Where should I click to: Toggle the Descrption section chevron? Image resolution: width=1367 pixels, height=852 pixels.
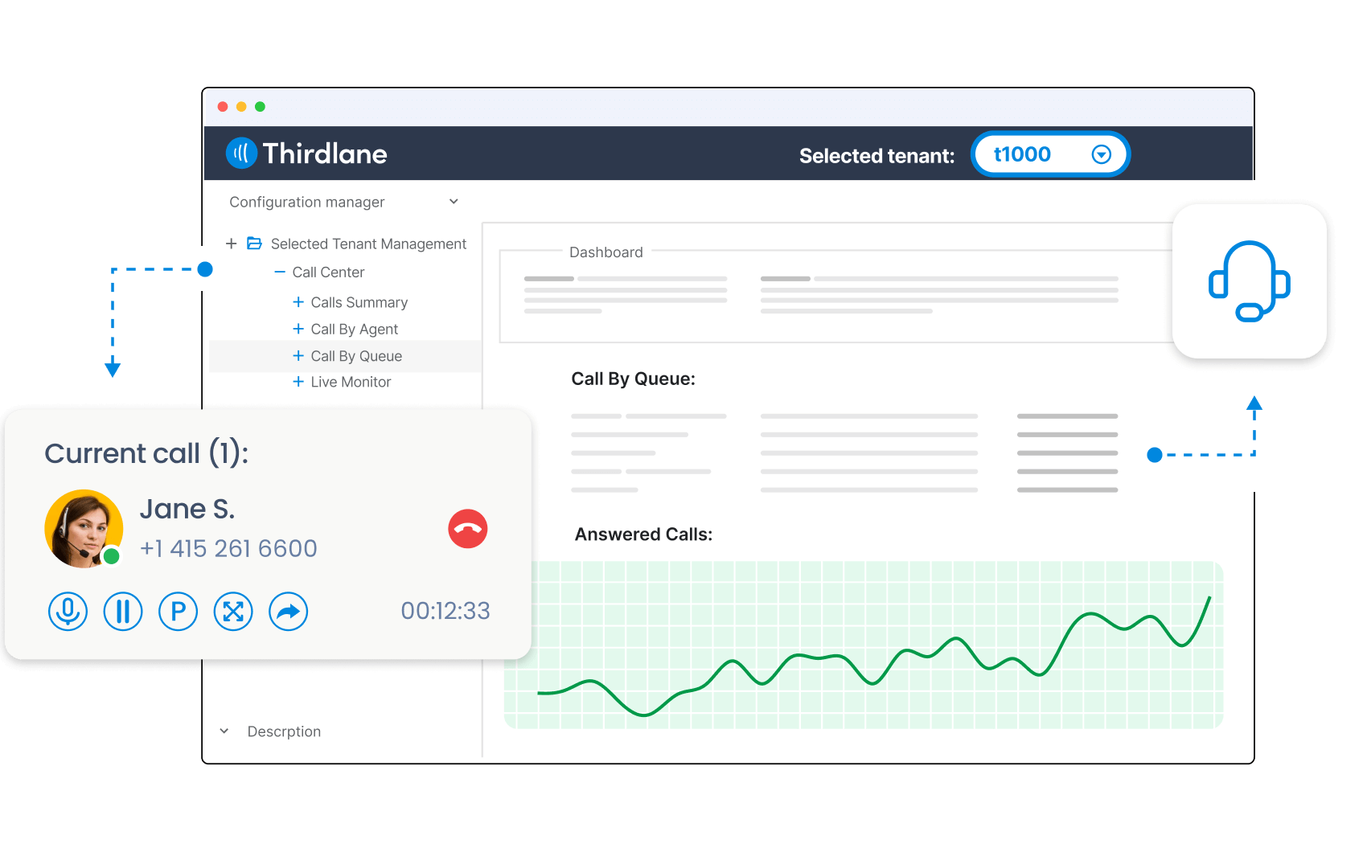pos(224,731)
